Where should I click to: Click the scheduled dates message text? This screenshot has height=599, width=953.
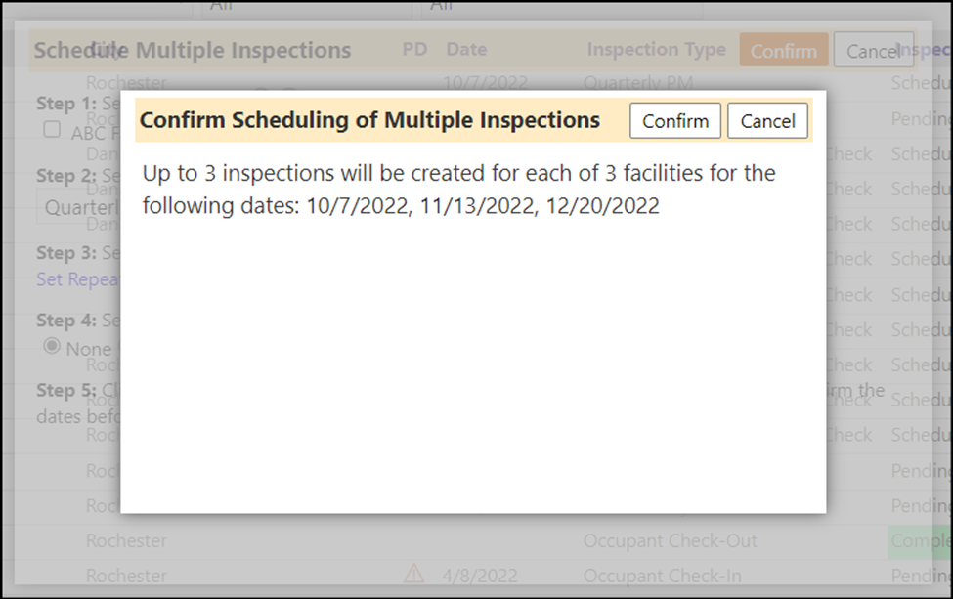458,190
